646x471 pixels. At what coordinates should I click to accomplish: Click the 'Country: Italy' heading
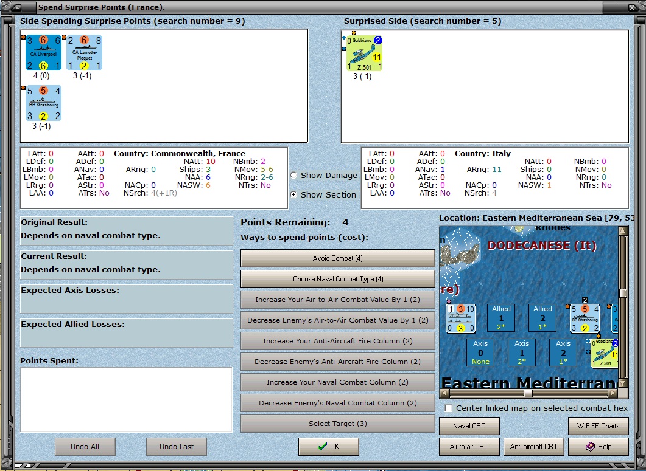point(482,153)
